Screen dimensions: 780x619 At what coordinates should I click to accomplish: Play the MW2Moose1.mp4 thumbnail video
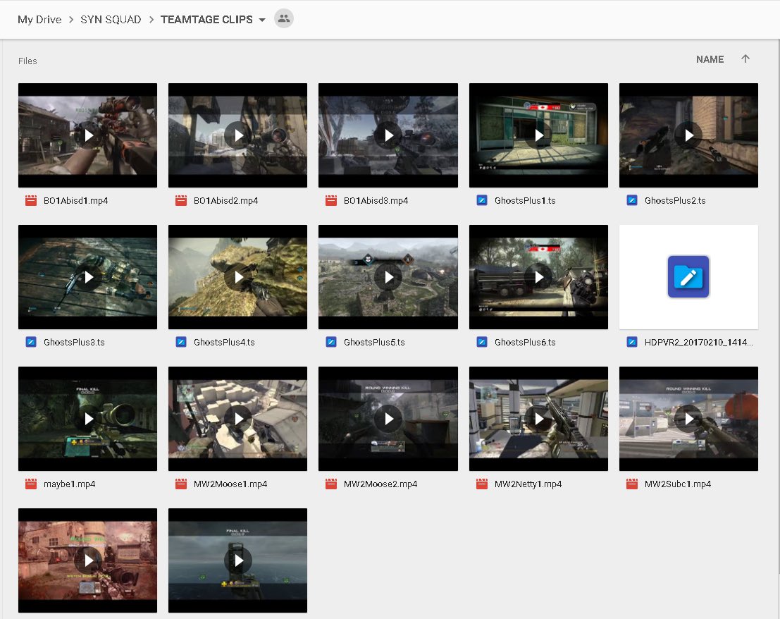237,419
